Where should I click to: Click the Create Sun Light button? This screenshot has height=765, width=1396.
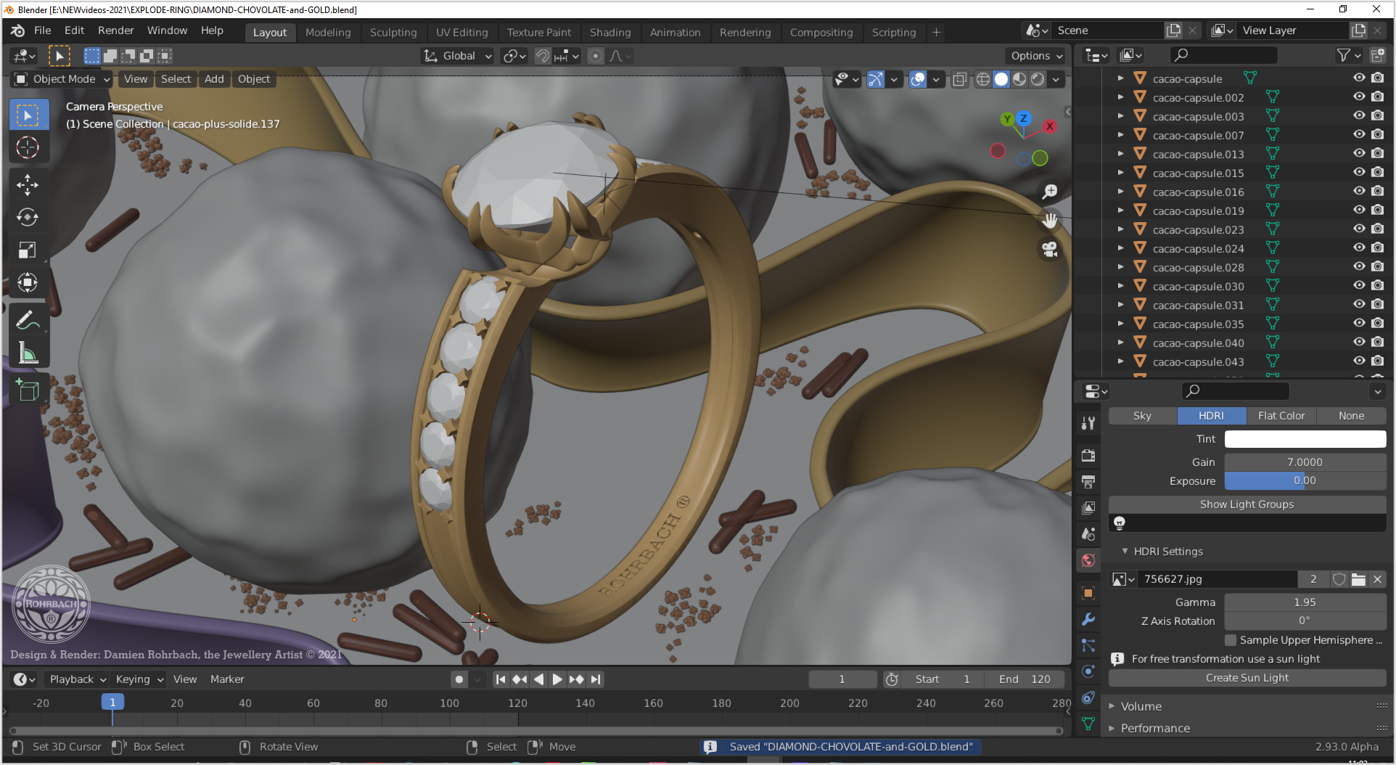click(x=1247, y=678)
